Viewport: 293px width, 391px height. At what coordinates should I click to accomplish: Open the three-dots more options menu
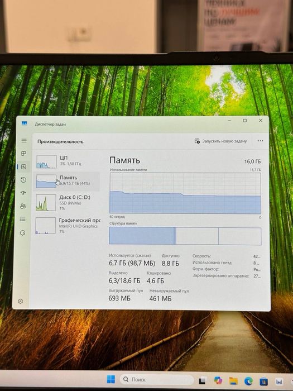[260, 141]
